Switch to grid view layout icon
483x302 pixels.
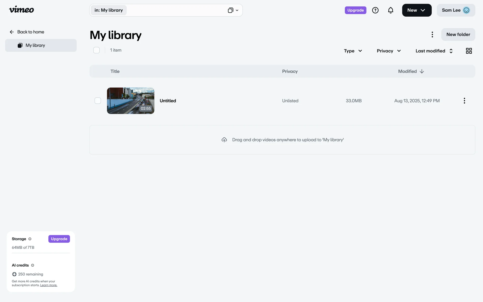point(469,51)
